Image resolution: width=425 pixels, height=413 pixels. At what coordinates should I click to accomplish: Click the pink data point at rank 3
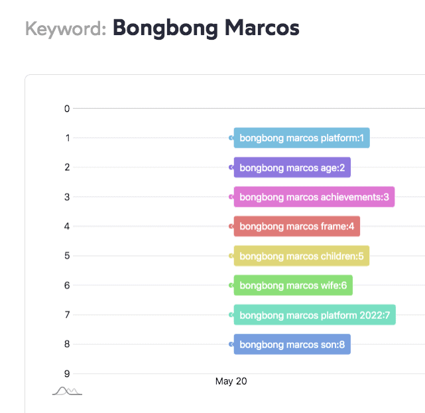pos(231,197)
